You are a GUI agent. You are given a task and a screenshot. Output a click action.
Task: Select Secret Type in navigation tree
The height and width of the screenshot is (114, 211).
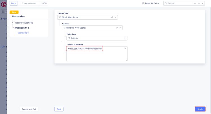pyautogui.click(x=23, y=33)
